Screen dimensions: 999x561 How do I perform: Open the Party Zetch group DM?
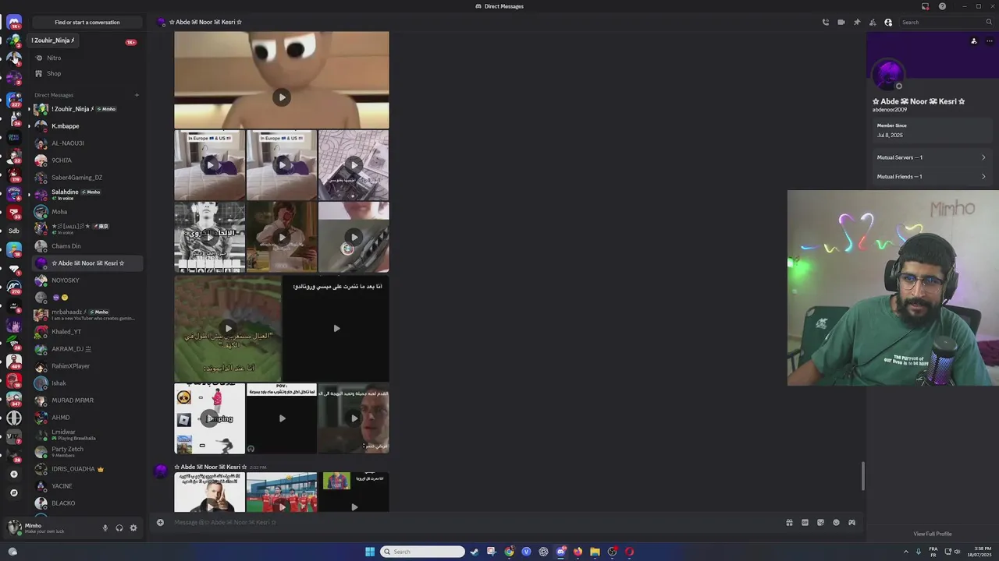(87, 452)
